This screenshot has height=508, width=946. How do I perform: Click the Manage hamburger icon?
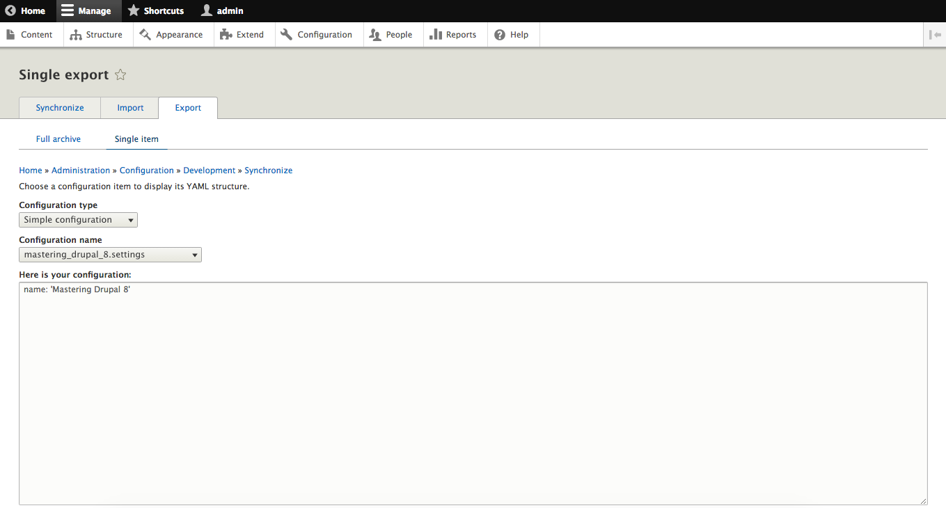(68, 11)
